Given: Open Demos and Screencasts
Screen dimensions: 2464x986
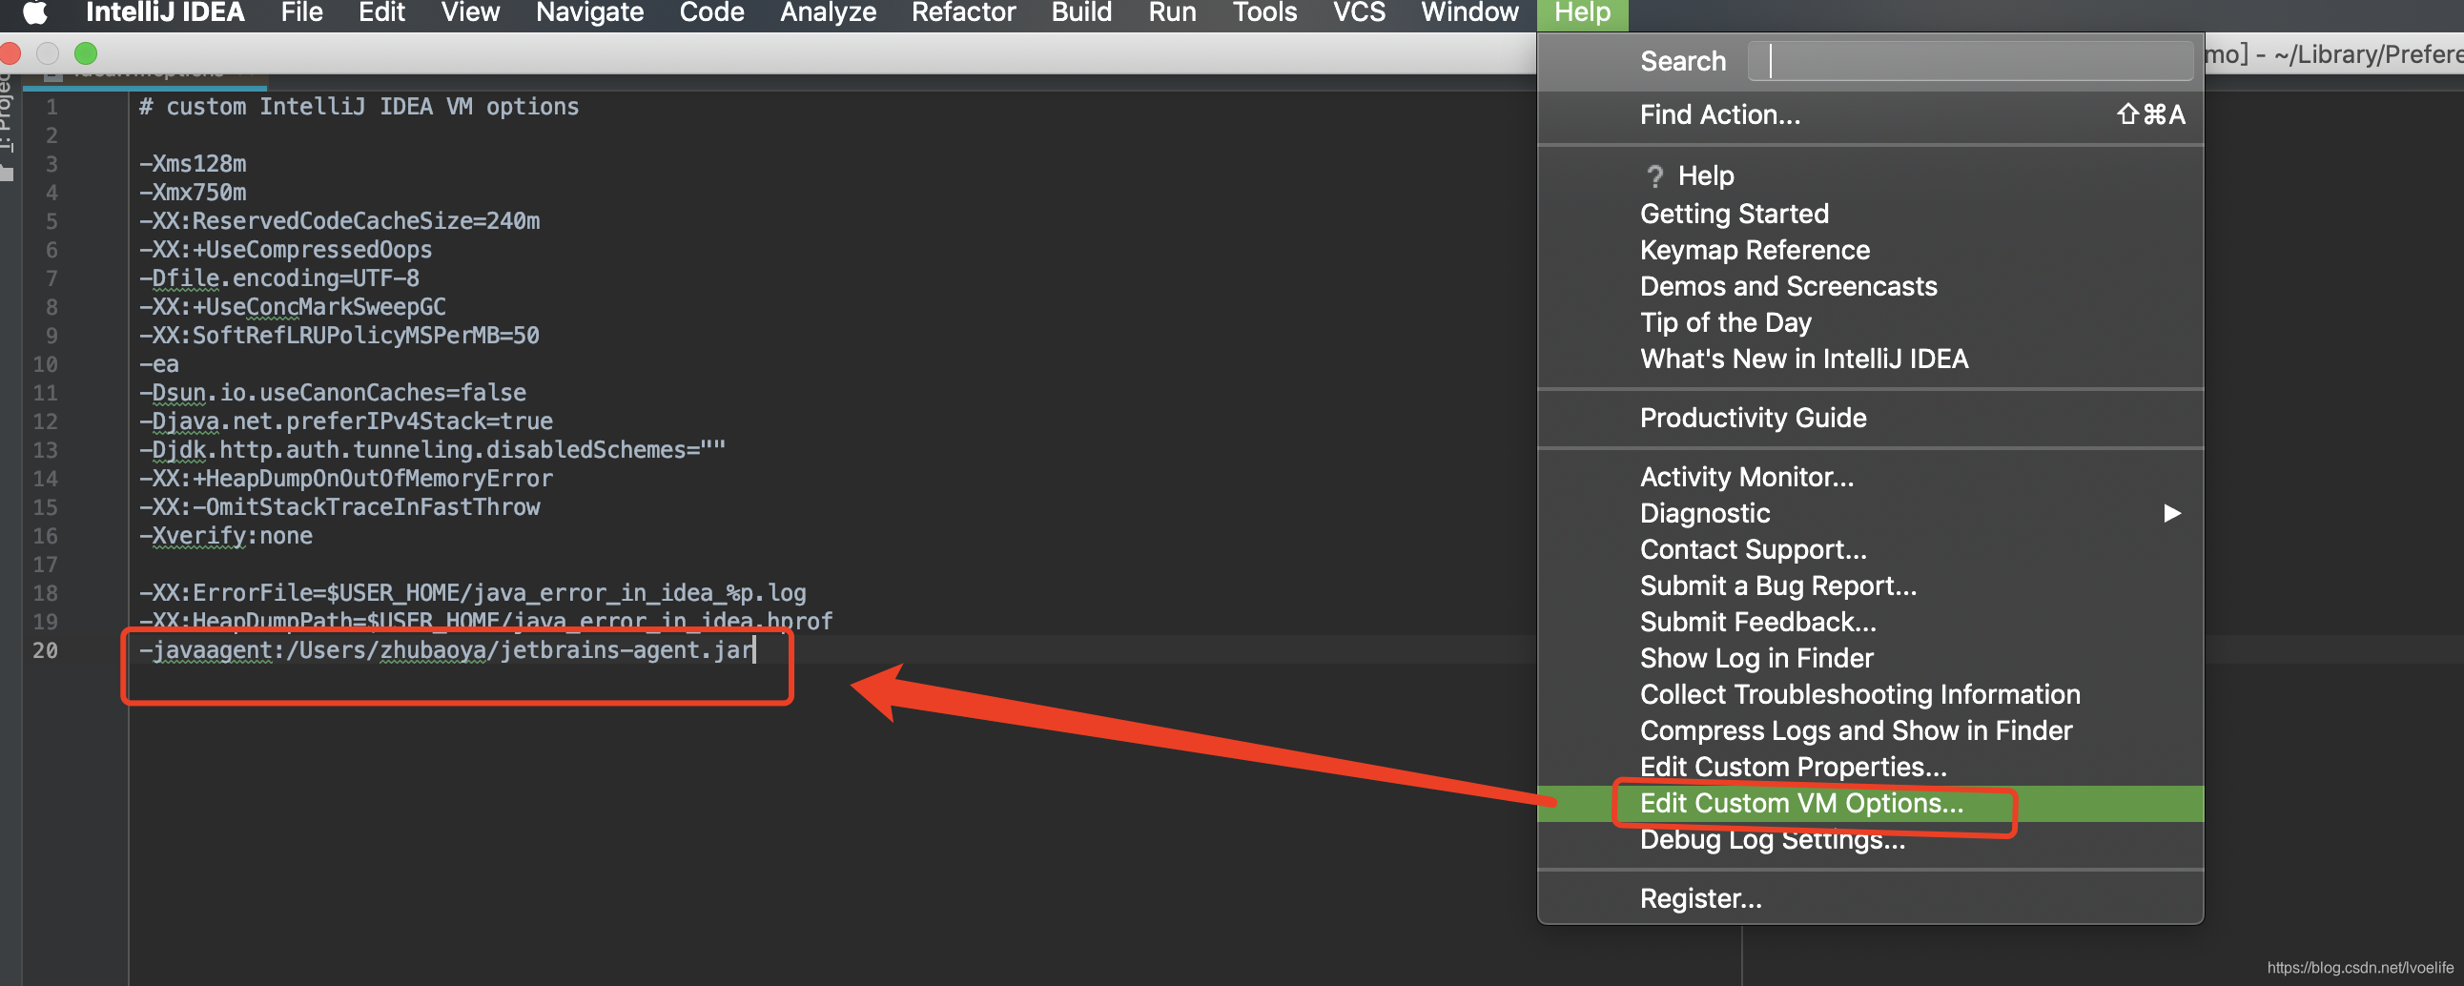Looking at the screenshot, I should click(1870, 286).
